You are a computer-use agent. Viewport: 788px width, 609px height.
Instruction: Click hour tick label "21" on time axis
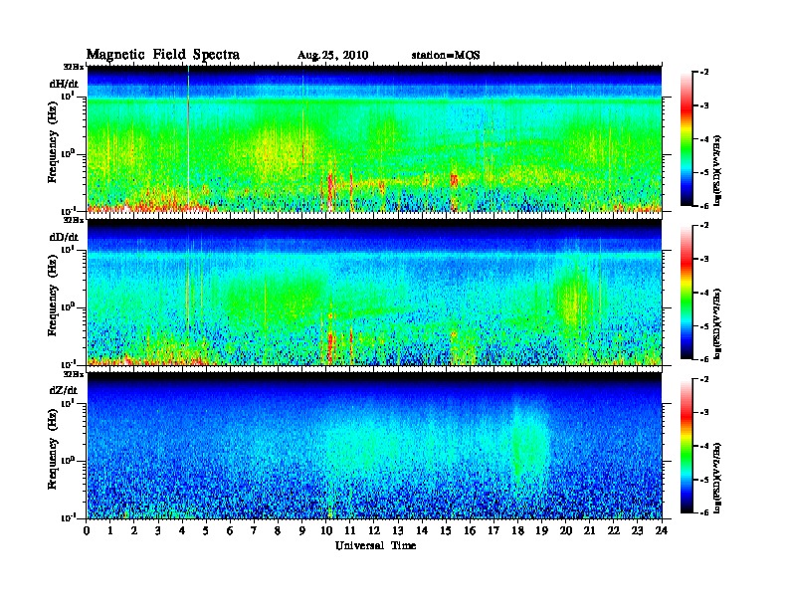tap(589, 530)
